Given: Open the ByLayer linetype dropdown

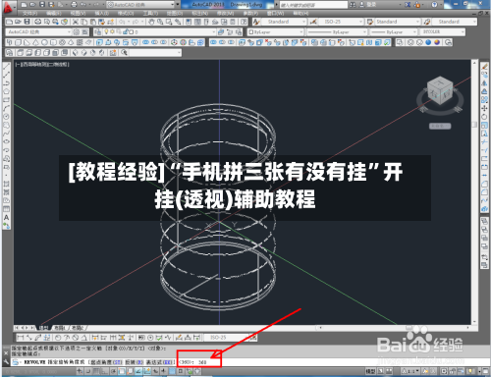Looking at the screenshot, I should [x=336, y=32].
